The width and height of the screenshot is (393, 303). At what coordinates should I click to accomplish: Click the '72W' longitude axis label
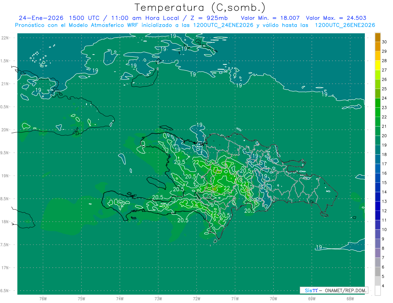pos(196,298)
